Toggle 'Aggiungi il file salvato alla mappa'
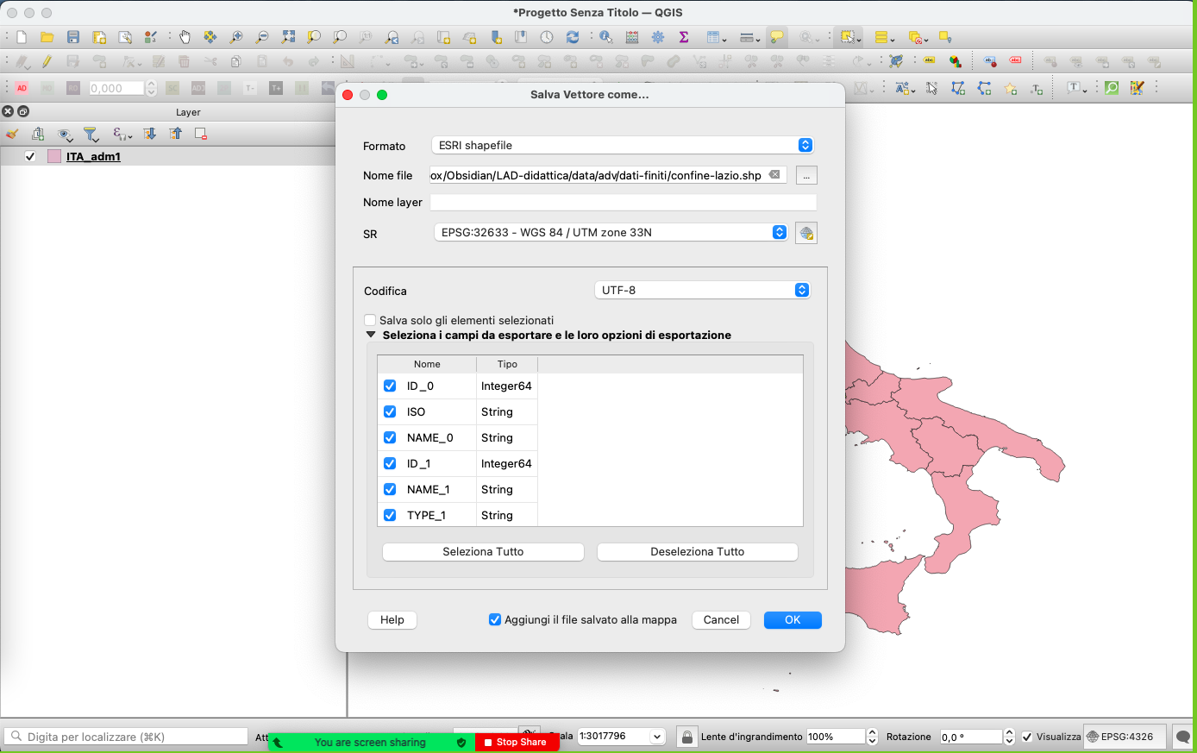 point(495,619)
